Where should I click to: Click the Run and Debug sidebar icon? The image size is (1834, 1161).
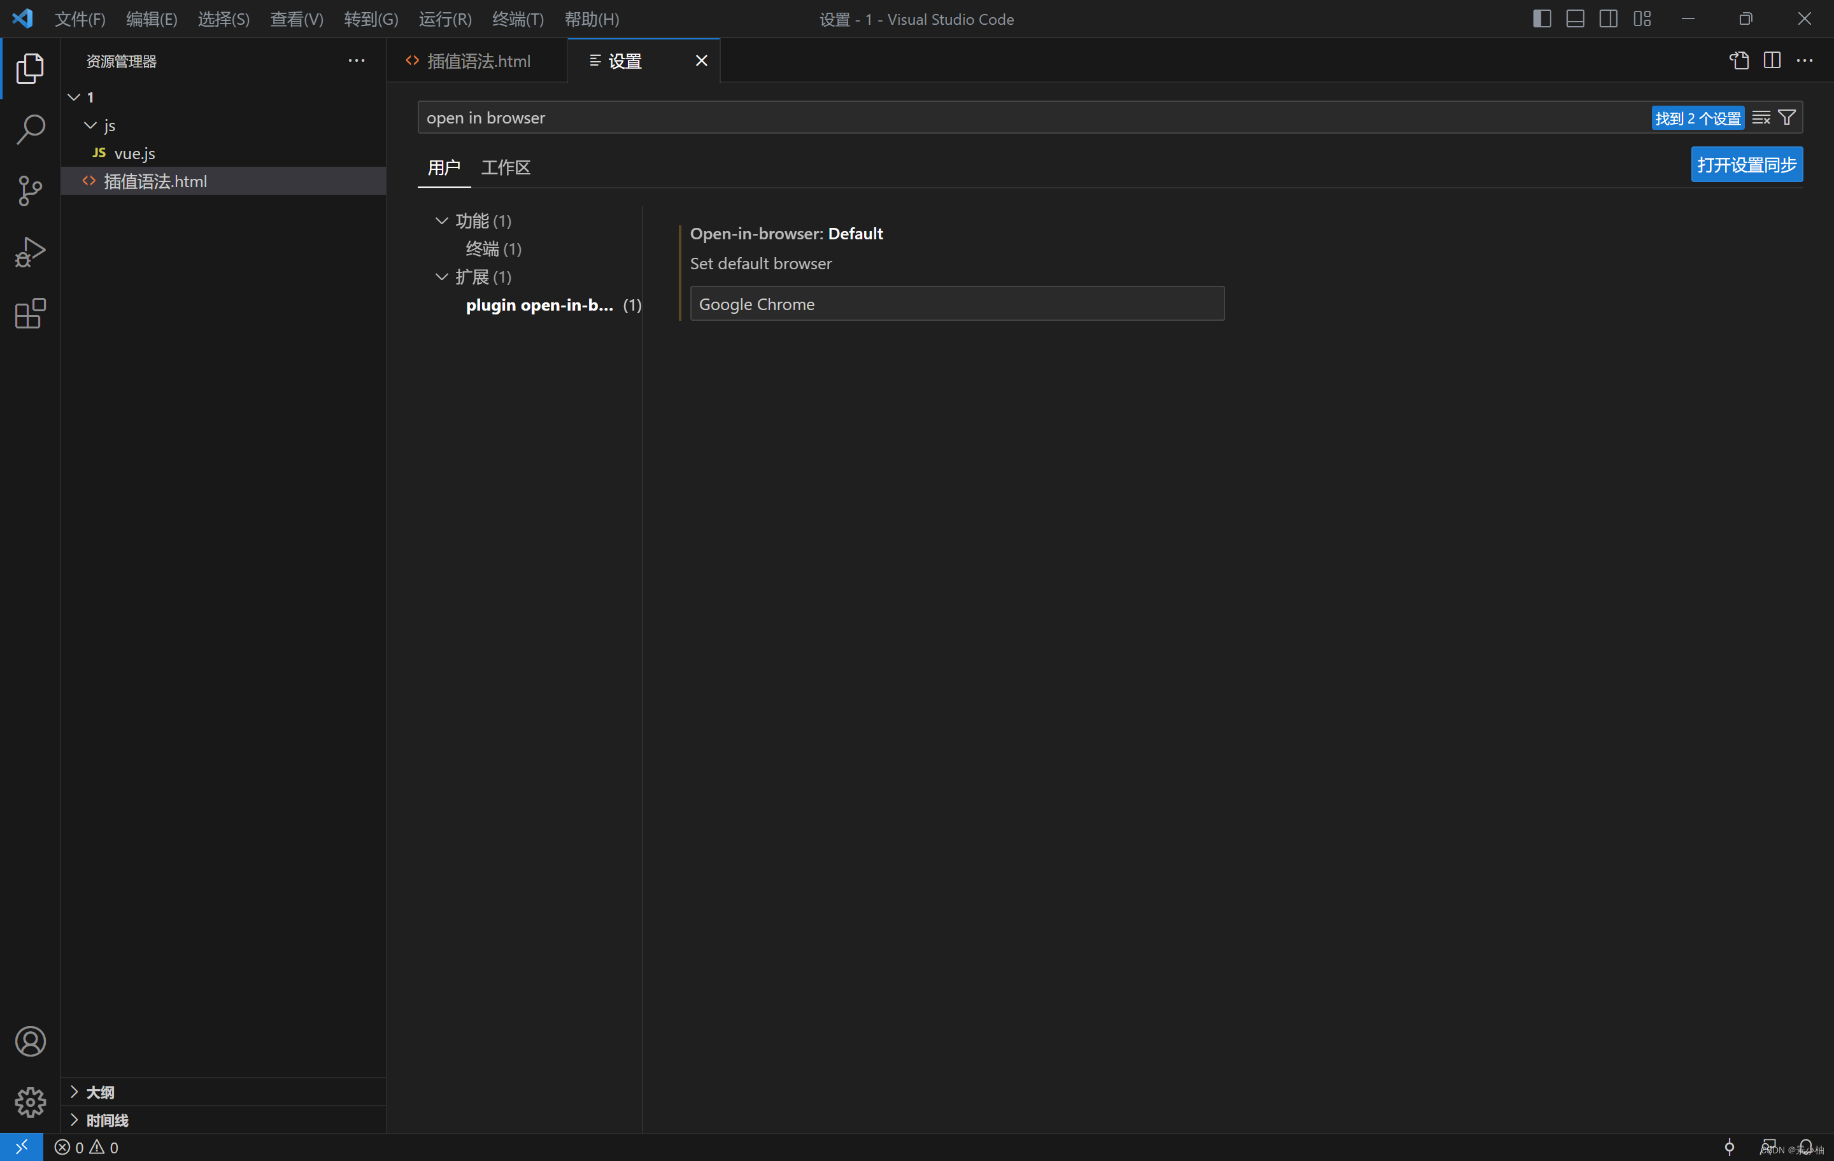point(29,253)
